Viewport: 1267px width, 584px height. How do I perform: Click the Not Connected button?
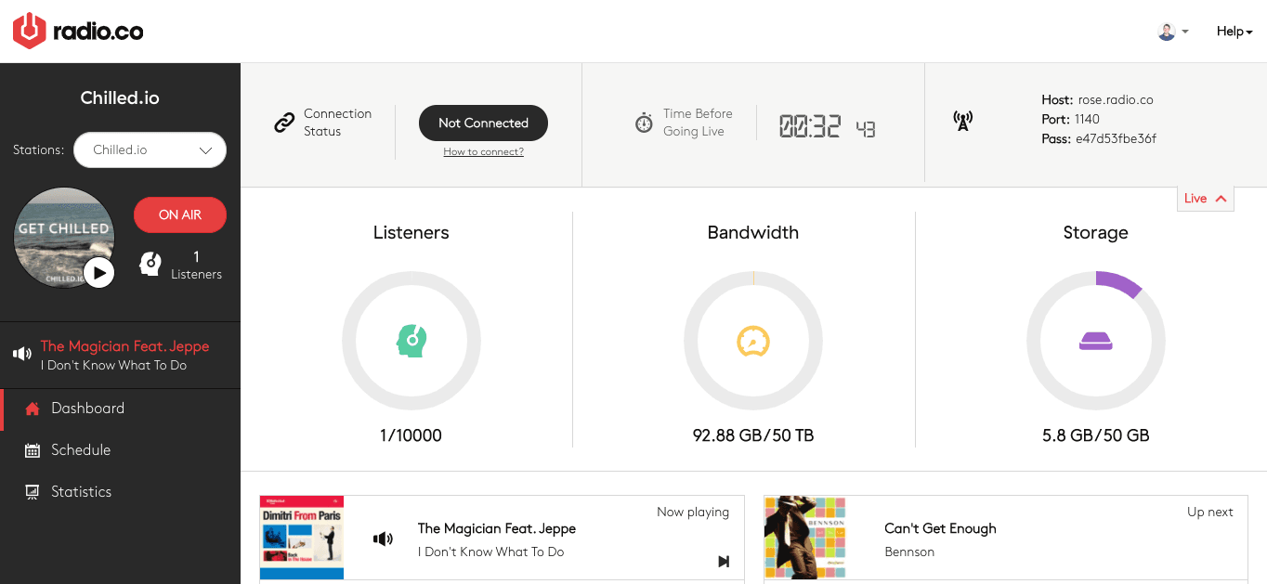click(x=483, y=123)
